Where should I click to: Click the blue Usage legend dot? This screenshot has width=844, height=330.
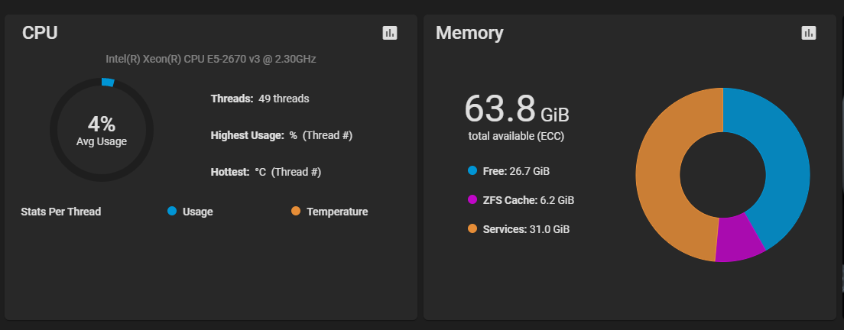tap(172, 212)
